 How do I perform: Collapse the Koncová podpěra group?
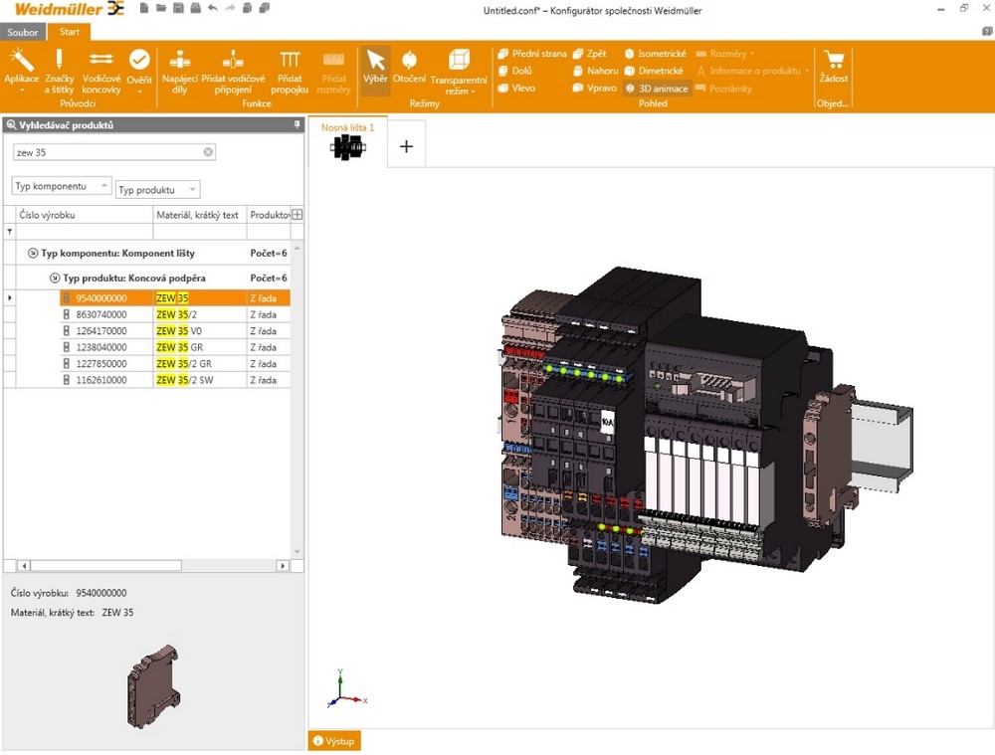pos(55,278)
